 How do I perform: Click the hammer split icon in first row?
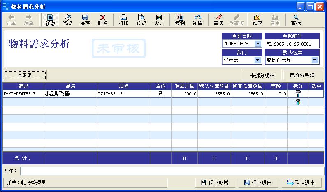click(298, 94)
